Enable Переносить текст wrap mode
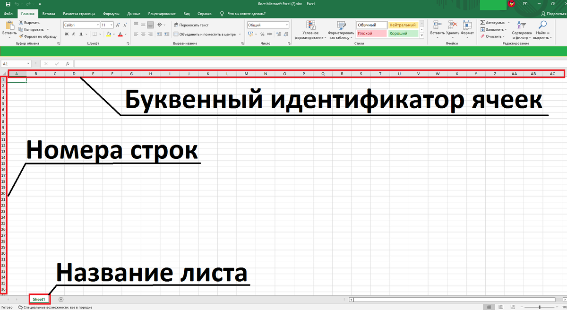This screenshot has height=310, width=567. [x=192, y=25]
